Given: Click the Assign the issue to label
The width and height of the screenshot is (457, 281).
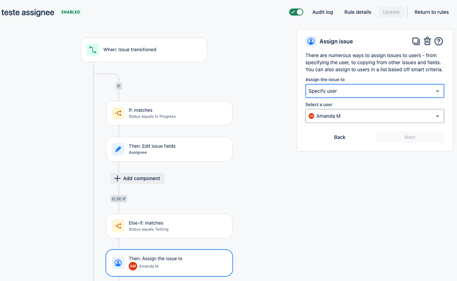Looking at the screenshot, I should 325,80.
